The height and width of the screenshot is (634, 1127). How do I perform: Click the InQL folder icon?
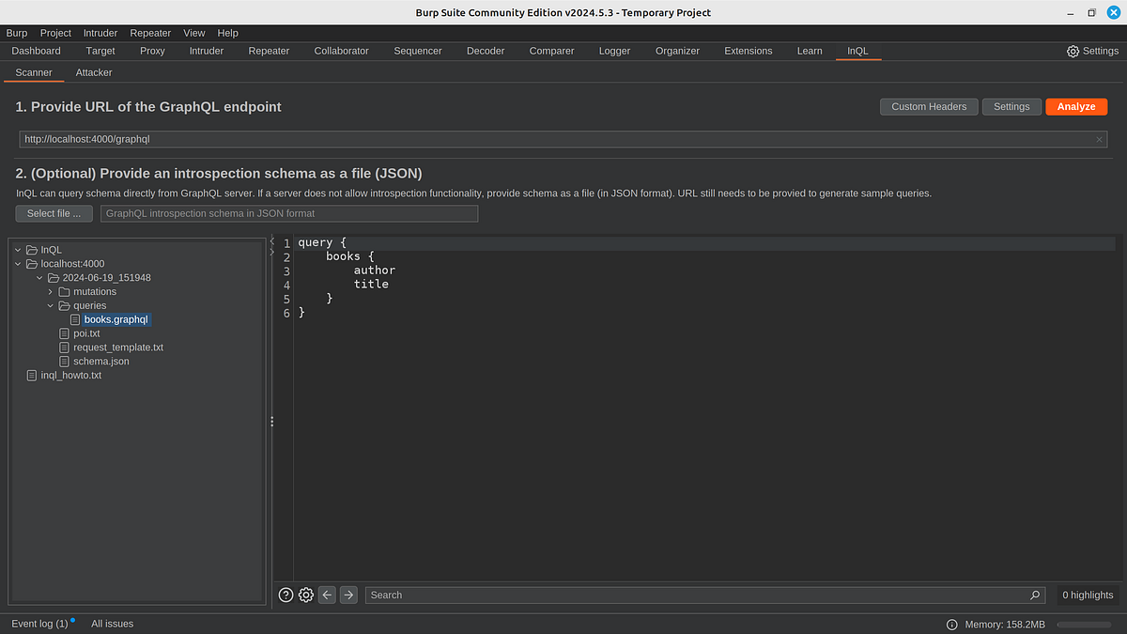tap(32, 250)
